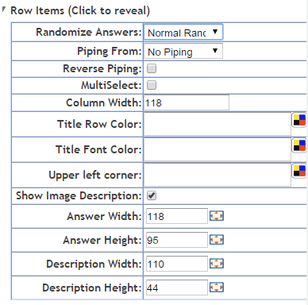Screen dimensions: 308x305
Task: Click resize icon beside Description Height
Action: tap(217, 288)
